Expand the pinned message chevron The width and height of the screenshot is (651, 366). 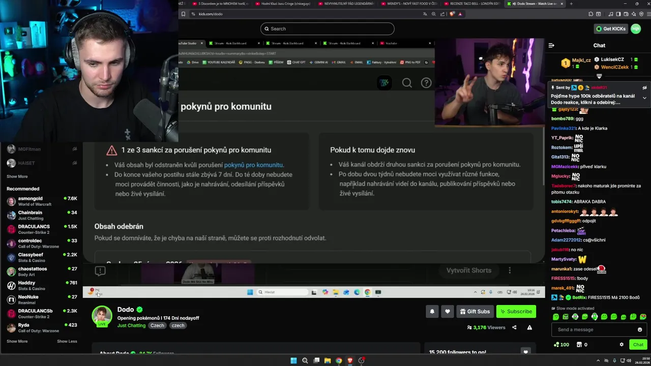click(x=644, y=98)
